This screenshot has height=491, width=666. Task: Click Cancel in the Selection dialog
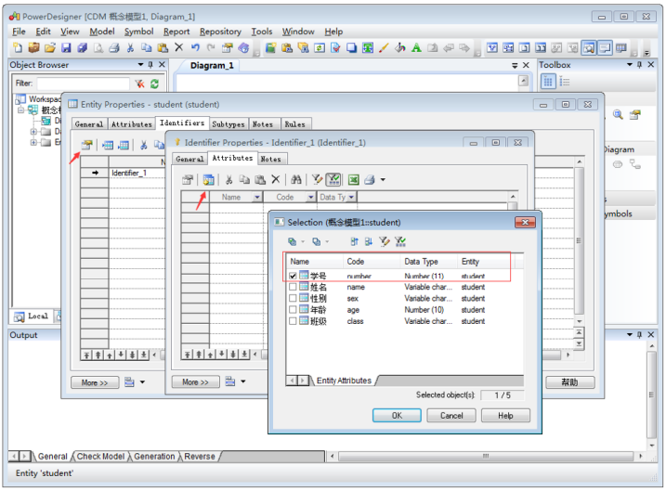451,415
